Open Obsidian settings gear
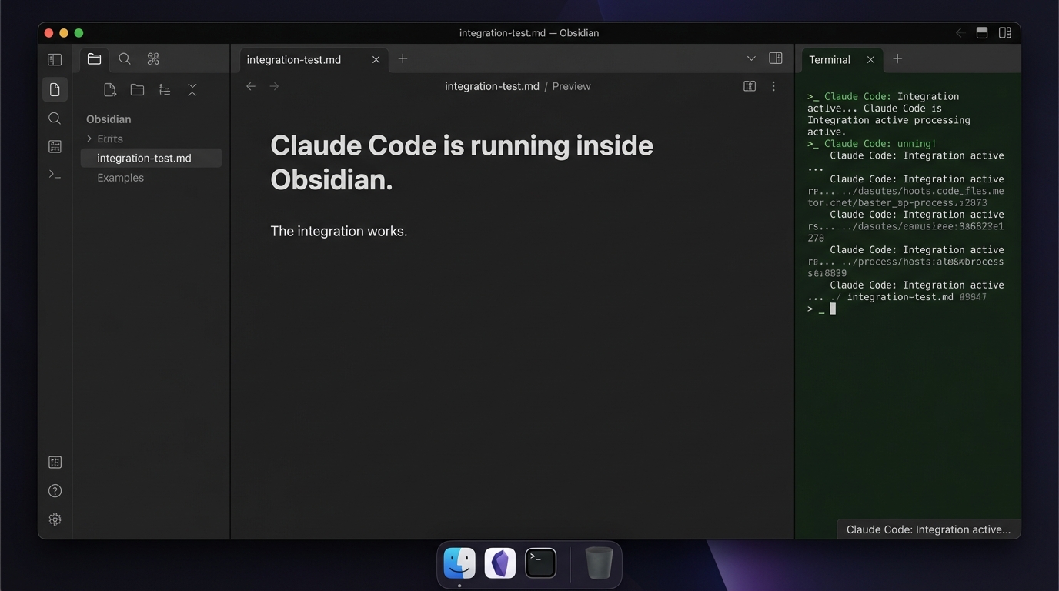The width and height of the screenshot is (1059, 591). pos(55,519)
